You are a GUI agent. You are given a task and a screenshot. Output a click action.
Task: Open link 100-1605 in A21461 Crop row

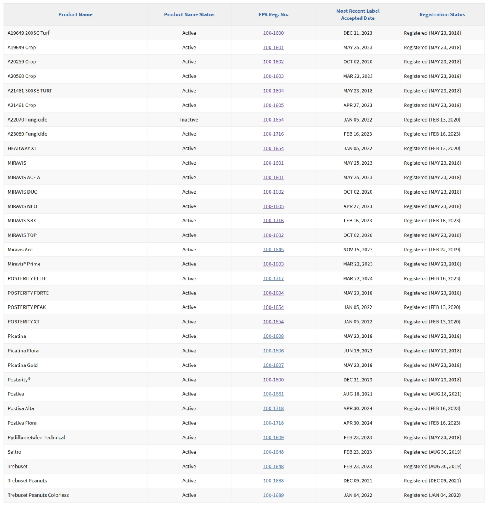click(273, 105)
